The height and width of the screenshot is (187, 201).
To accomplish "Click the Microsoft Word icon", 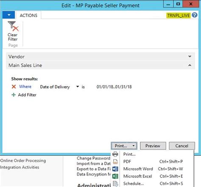I will pyautogui.click(x=115, y=169).
